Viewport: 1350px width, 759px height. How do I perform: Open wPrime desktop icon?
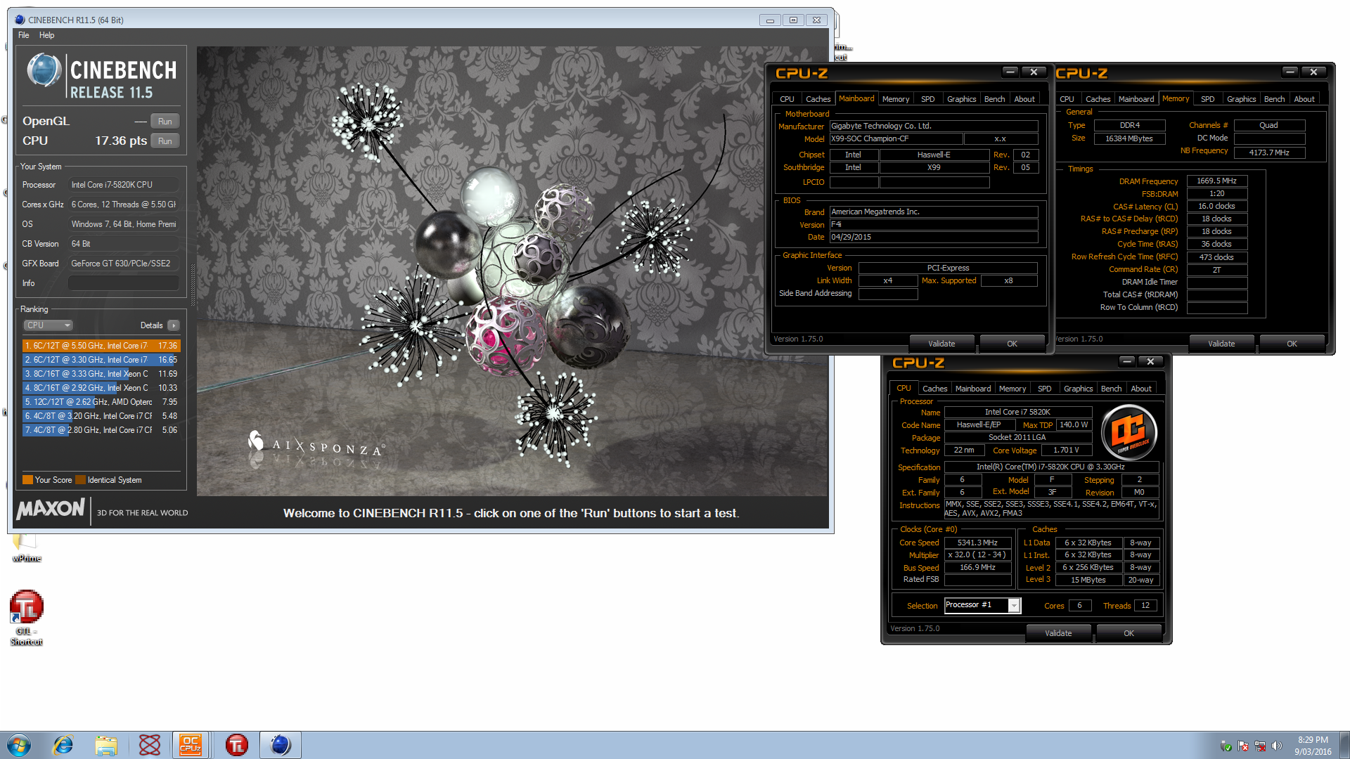tap(27, 548)
